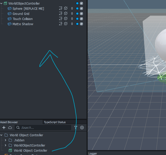This screenshot has width=166, height=155.
Task: Click the Touch Collision null-component icon
Action: pyautogui.click(x=66, y=19)
